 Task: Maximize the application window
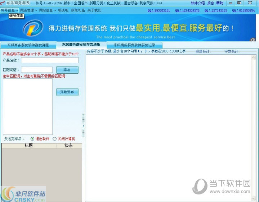pyautogui.click(x=239, y=3)
